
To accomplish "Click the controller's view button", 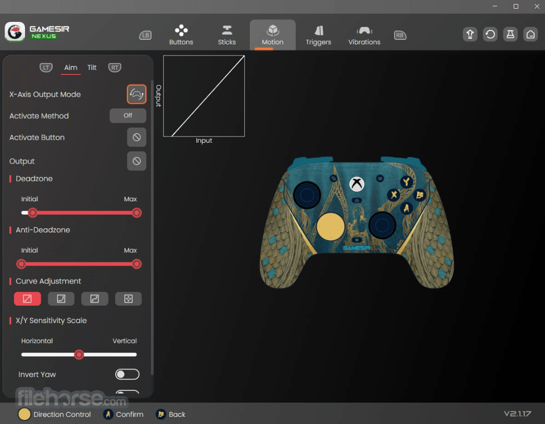I will [x=333, y=178].
